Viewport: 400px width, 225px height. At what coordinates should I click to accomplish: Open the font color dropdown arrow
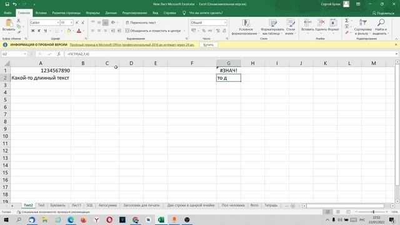click(84, 31)
